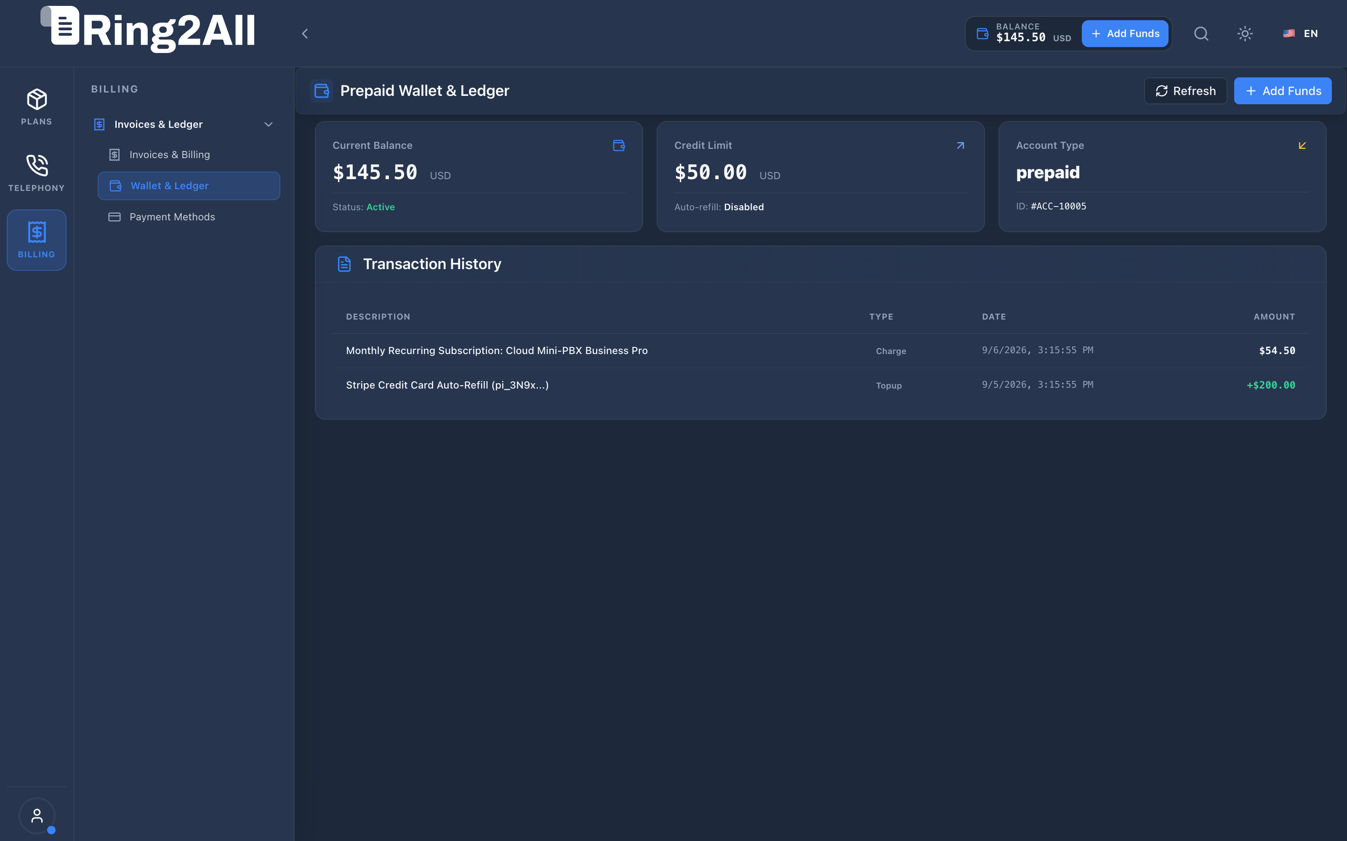Open the EN language selector

tap(1300, 34)
